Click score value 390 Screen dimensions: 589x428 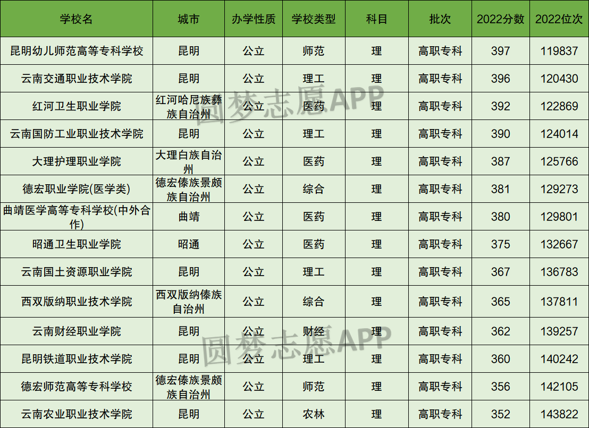[x=500, y=134]
